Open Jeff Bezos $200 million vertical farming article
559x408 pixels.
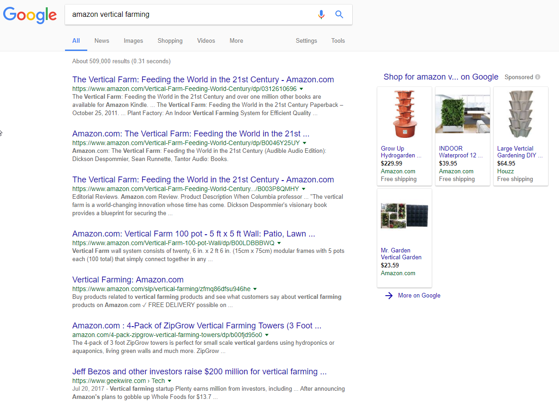pos(200,372)
